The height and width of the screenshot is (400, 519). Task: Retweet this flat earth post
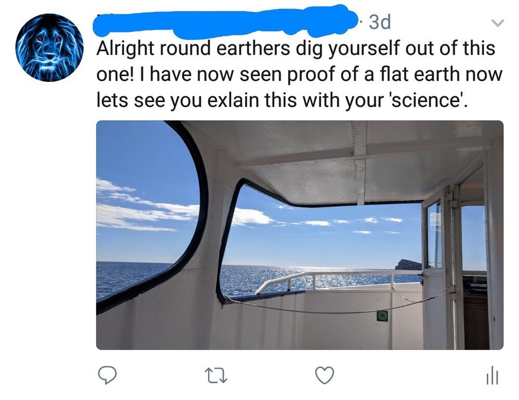(216, 376)
